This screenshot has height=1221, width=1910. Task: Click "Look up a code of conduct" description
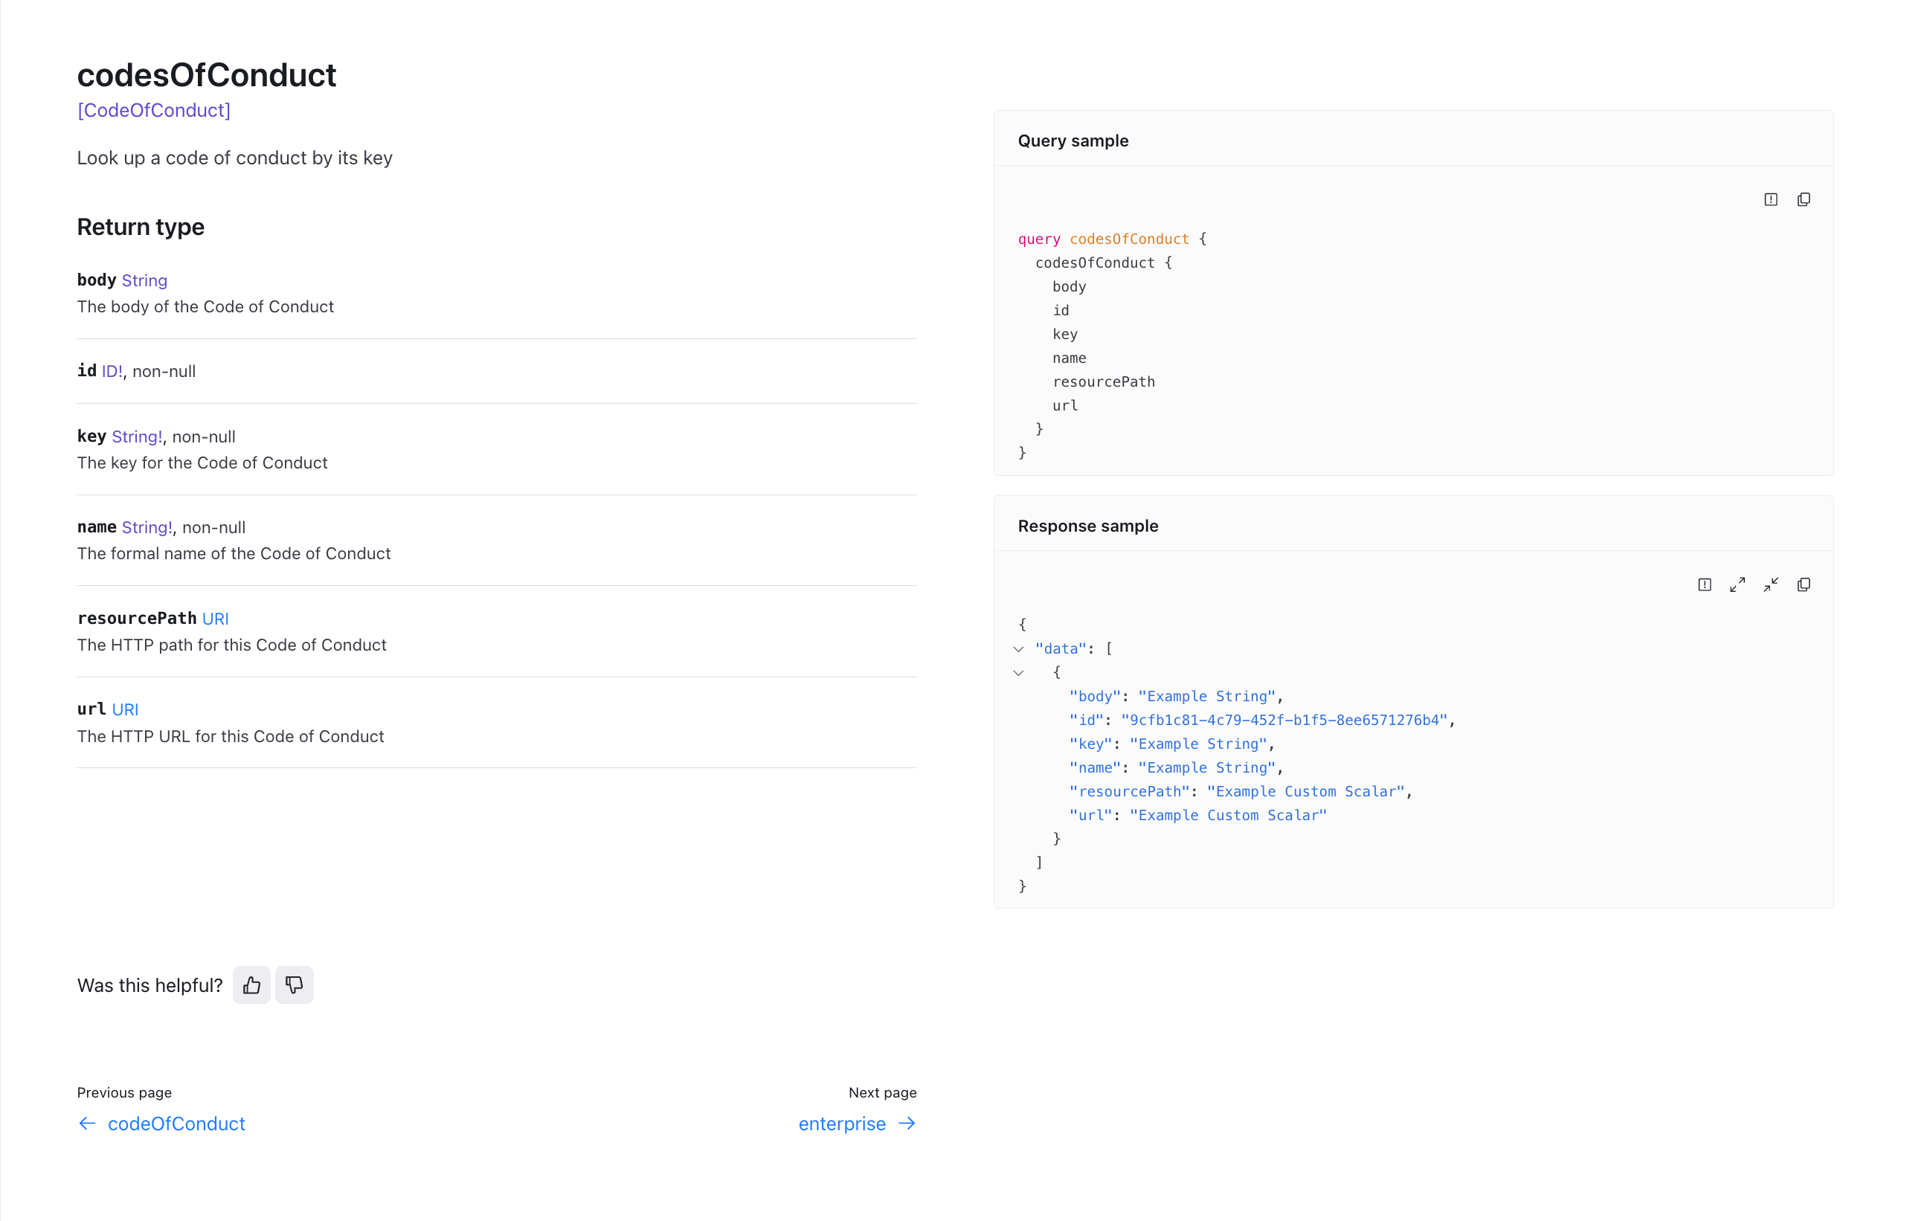click(x=235, y=158)
